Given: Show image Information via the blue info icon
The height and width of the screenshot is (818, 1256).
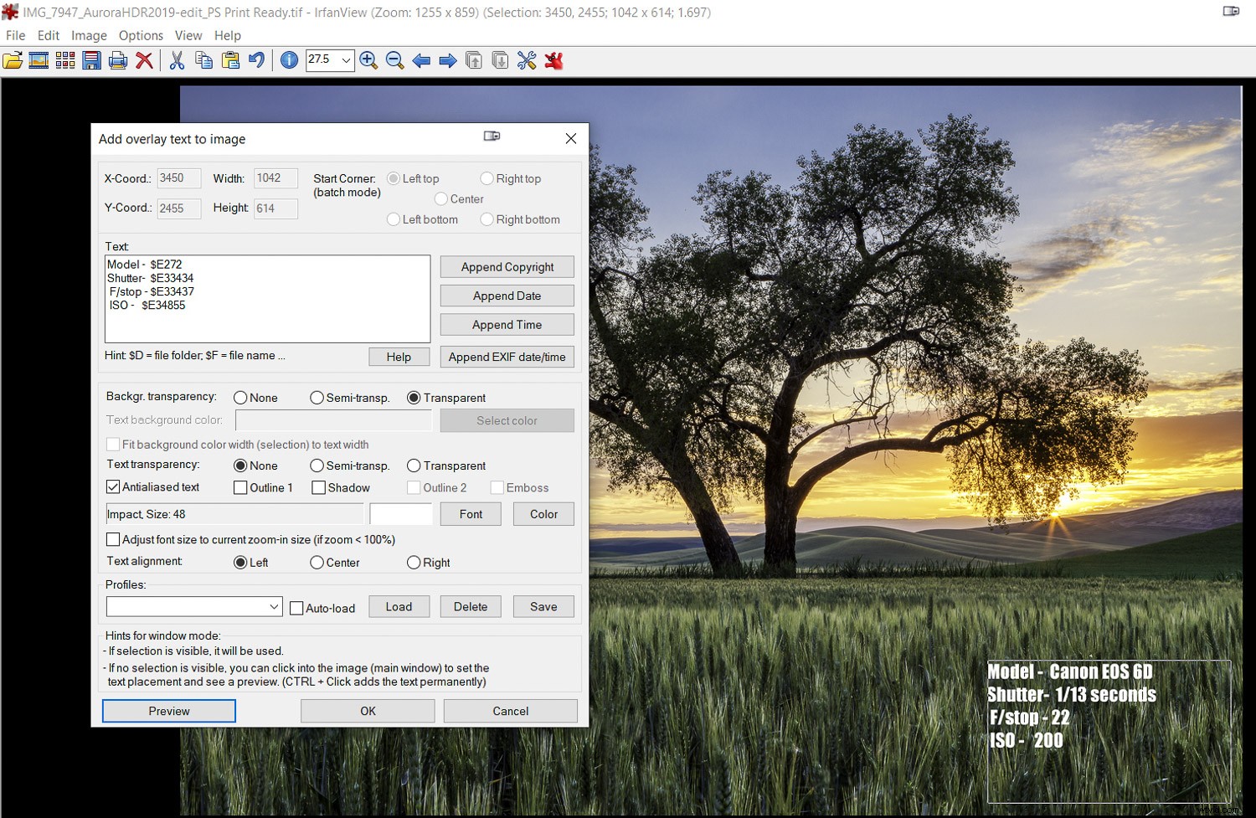Looking at the screenshot, I should tap(289, 59).
